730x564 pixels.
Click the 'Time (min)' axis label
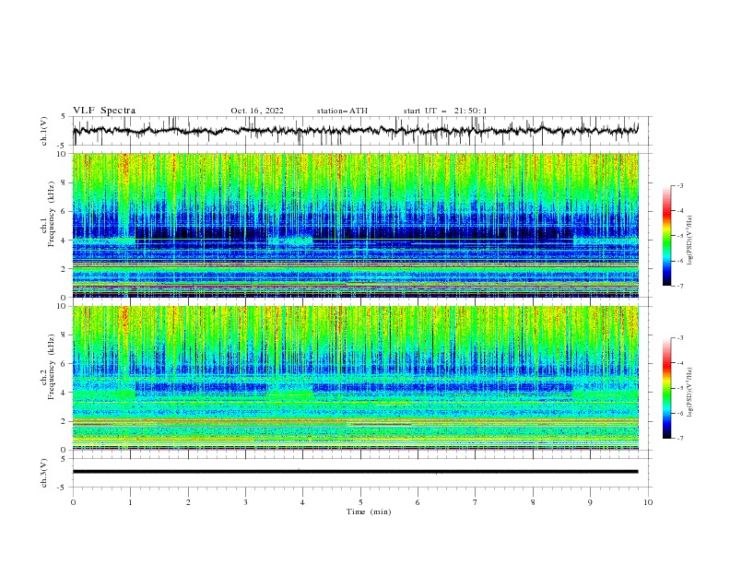click(x=369, y=511)
